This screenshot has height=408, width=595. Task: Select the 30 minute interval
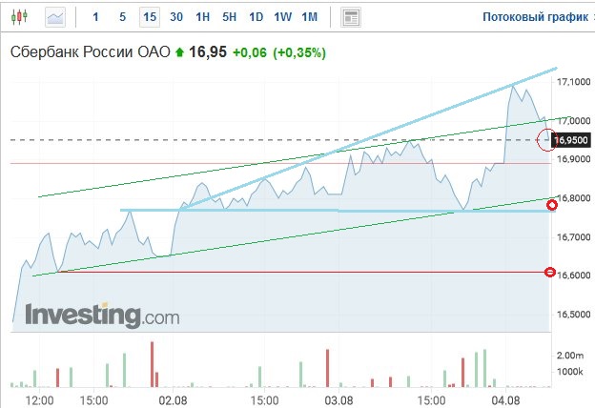[176, 17]
